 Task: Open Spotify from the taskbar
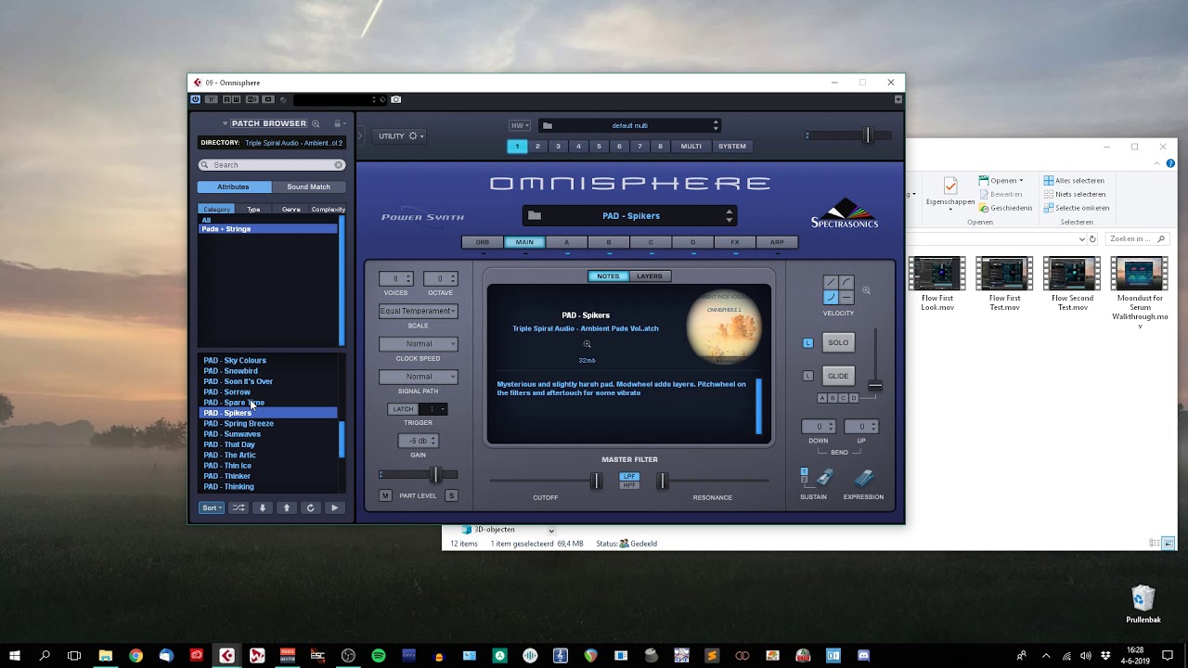coord(379,655)
